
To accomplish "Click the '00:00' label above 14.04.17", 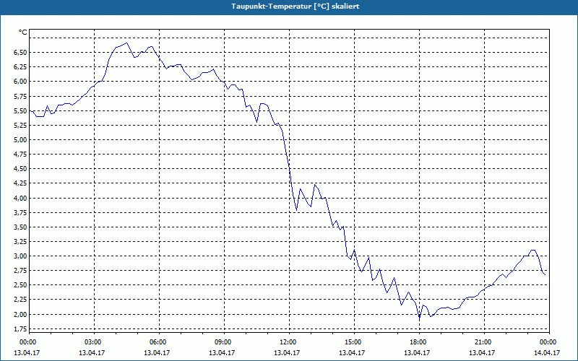I will 548,342.
